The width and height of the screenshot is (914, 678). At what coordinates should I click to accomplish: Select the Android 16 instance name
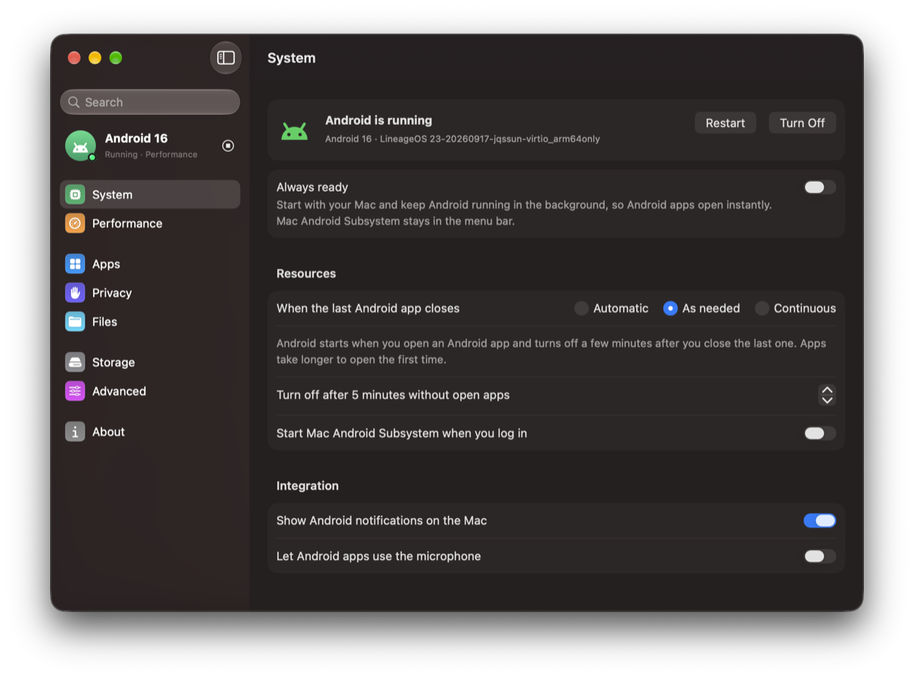coord(136,138)
